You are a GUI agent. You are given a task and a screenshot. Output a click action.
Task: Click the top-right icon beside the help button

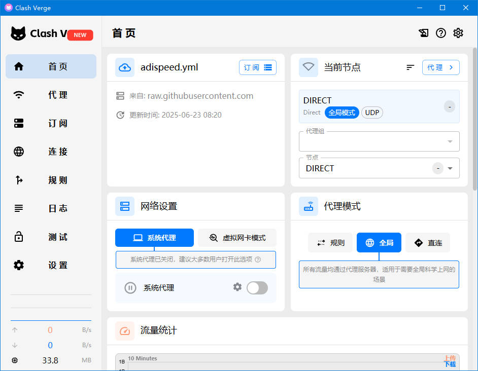[x=423, y=33]
